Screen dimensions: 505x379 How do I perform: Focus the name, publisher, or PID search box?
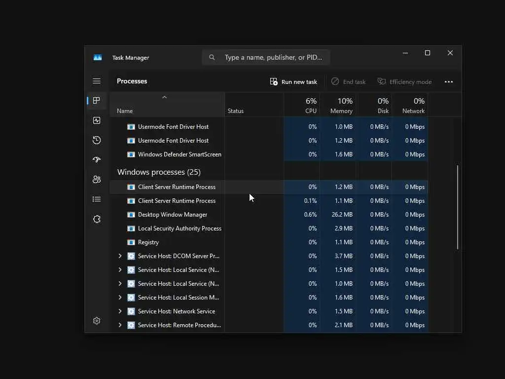pyautogui.click(x=266, y=57)
